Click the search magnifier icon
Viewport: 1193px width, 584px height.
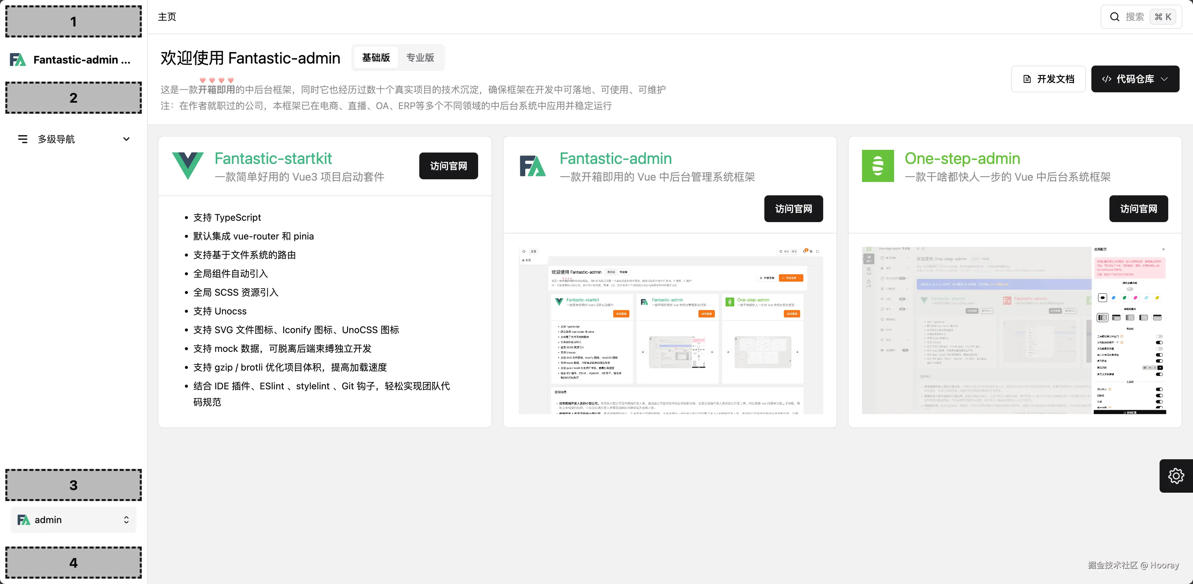[x=1114, y=17]
